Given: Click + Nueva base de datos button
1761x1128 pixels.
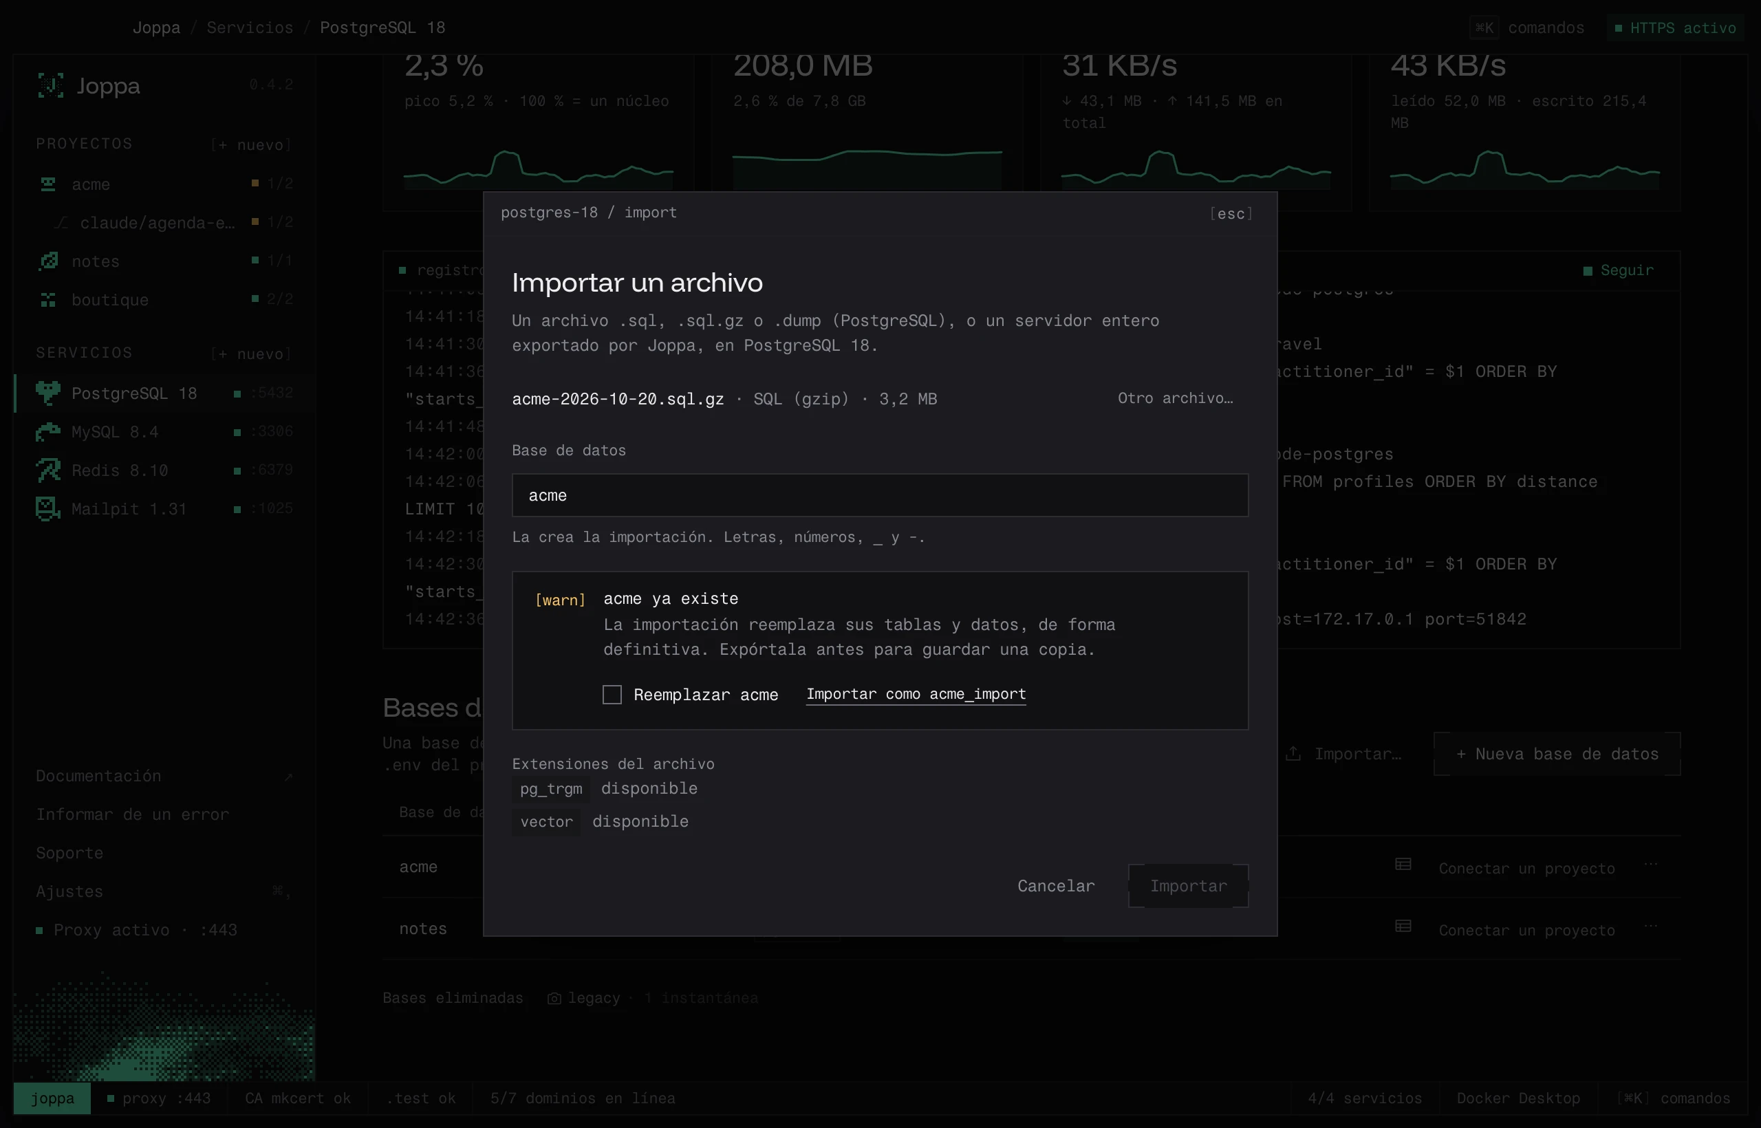Looking at the screenshot, I should click(x=1557, y=754).
